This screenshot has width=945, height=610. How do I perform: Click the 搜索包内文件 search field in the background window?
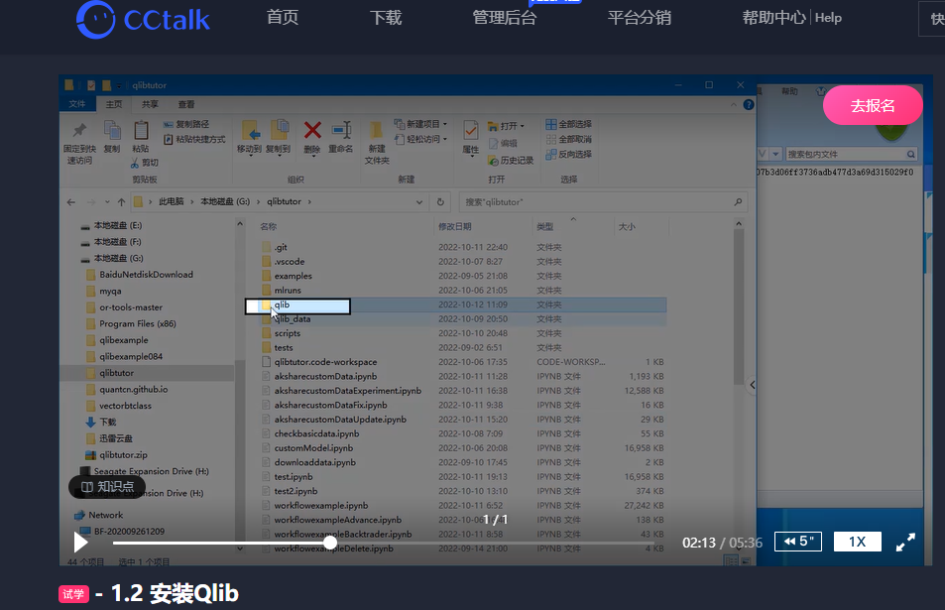click(x=852, y=155)
